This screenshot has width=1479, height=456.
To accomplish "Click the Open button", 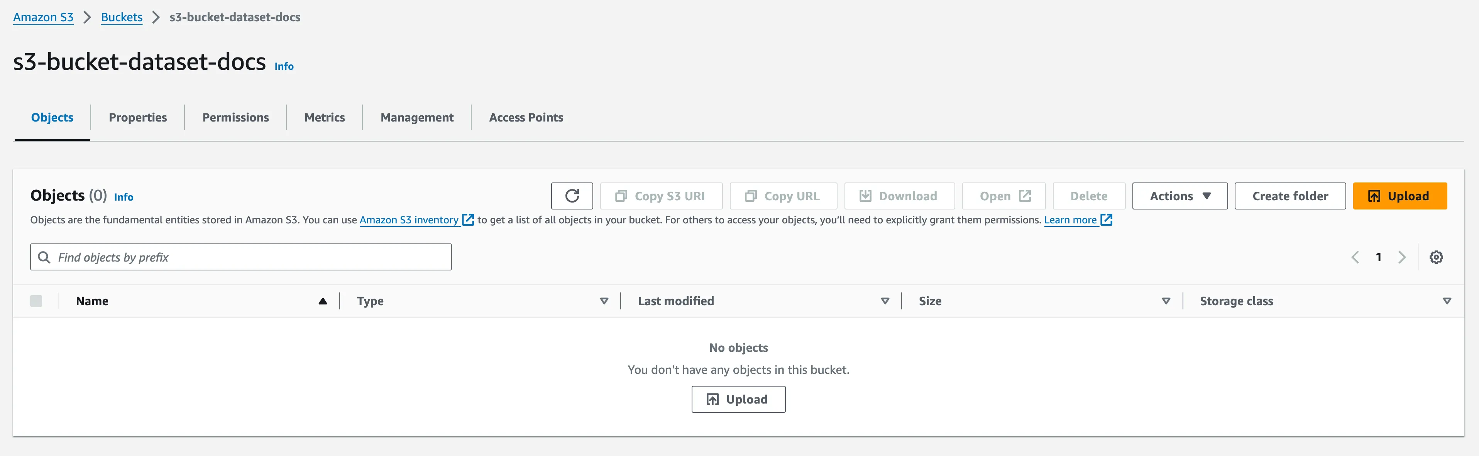I will tap(1003, 196).
